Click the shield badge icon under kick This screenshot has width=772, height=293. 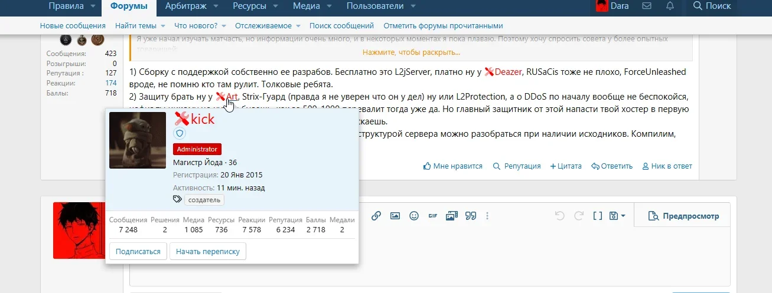coord(180,134)
